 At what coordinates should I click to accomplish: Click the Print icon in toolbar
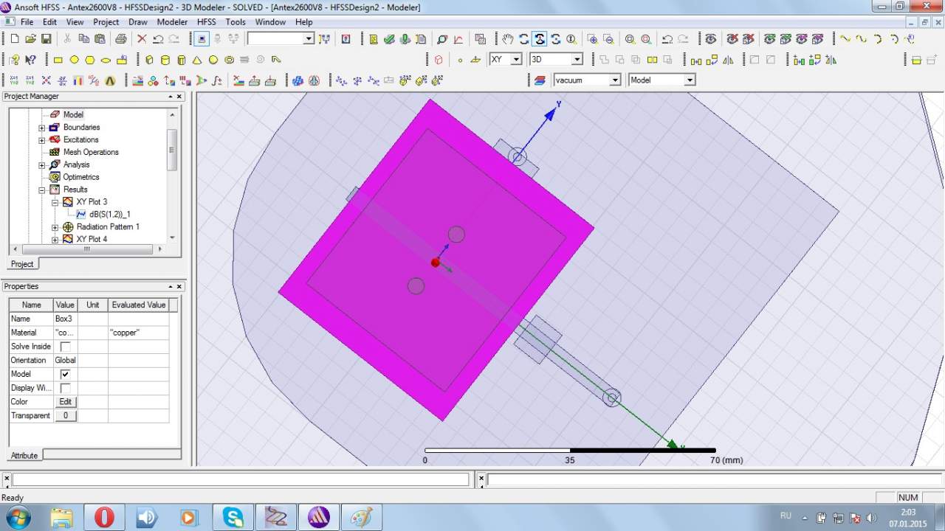120,39
